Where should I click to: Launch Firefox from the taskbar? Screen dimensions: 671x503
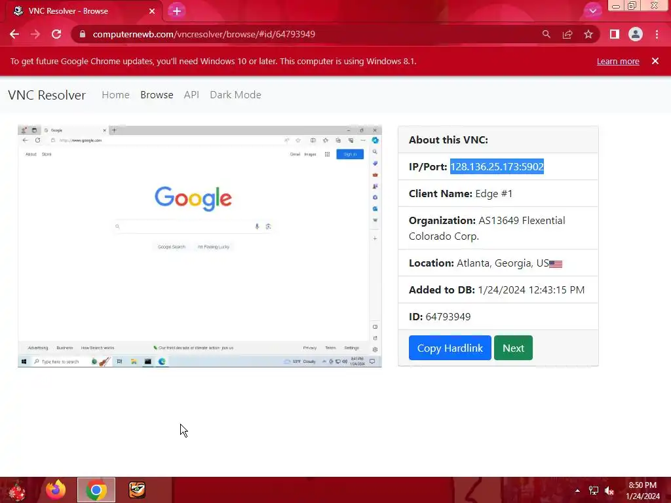pyautogui.click(x=56, y=490)
